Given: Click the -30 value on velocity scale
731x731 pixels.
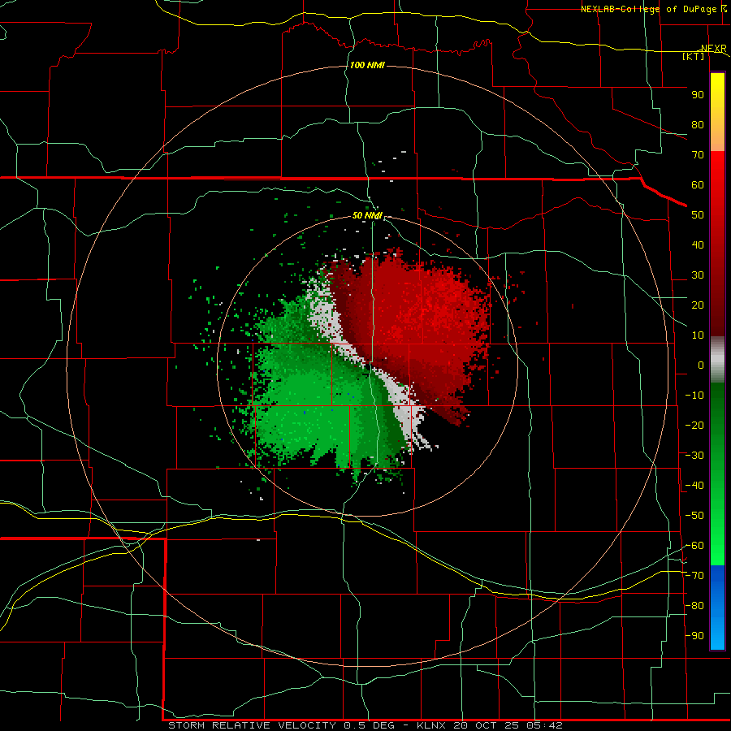Looking at the screenshot, I should (694, 456).
